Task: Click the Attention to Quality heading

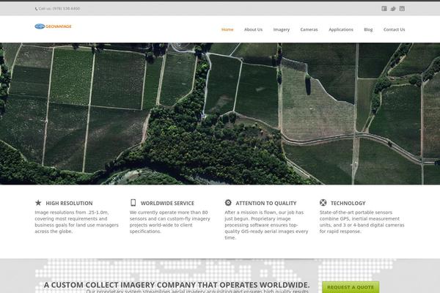Action: pyautogui.click(x=266, y=204)
